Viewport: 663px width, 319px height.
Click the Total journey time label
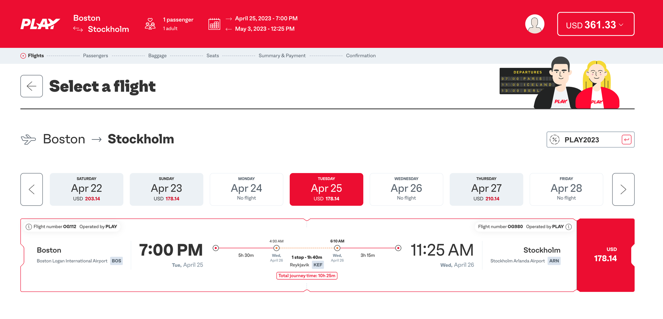point(307,275)
